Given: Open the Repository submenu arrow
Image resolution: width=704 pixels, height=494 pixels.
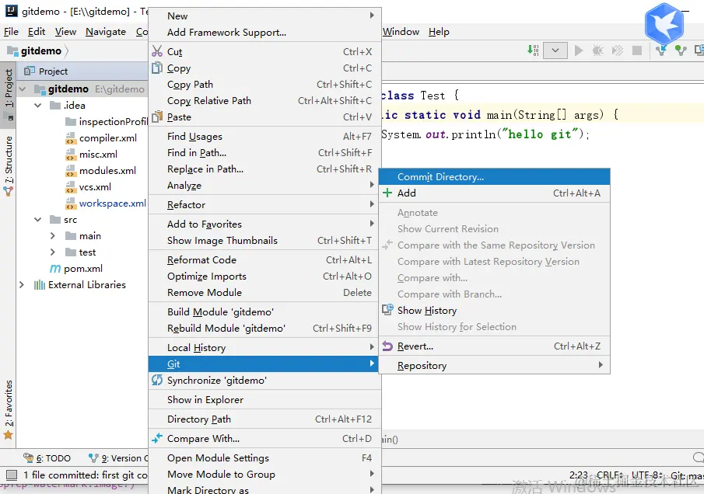Looking at the screenshot, I should click(x=601, y=365).
